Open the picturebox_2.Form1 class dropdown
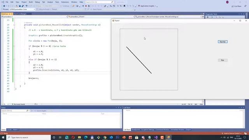This screenshot has height=140, width=249. (x=101, y=17)
